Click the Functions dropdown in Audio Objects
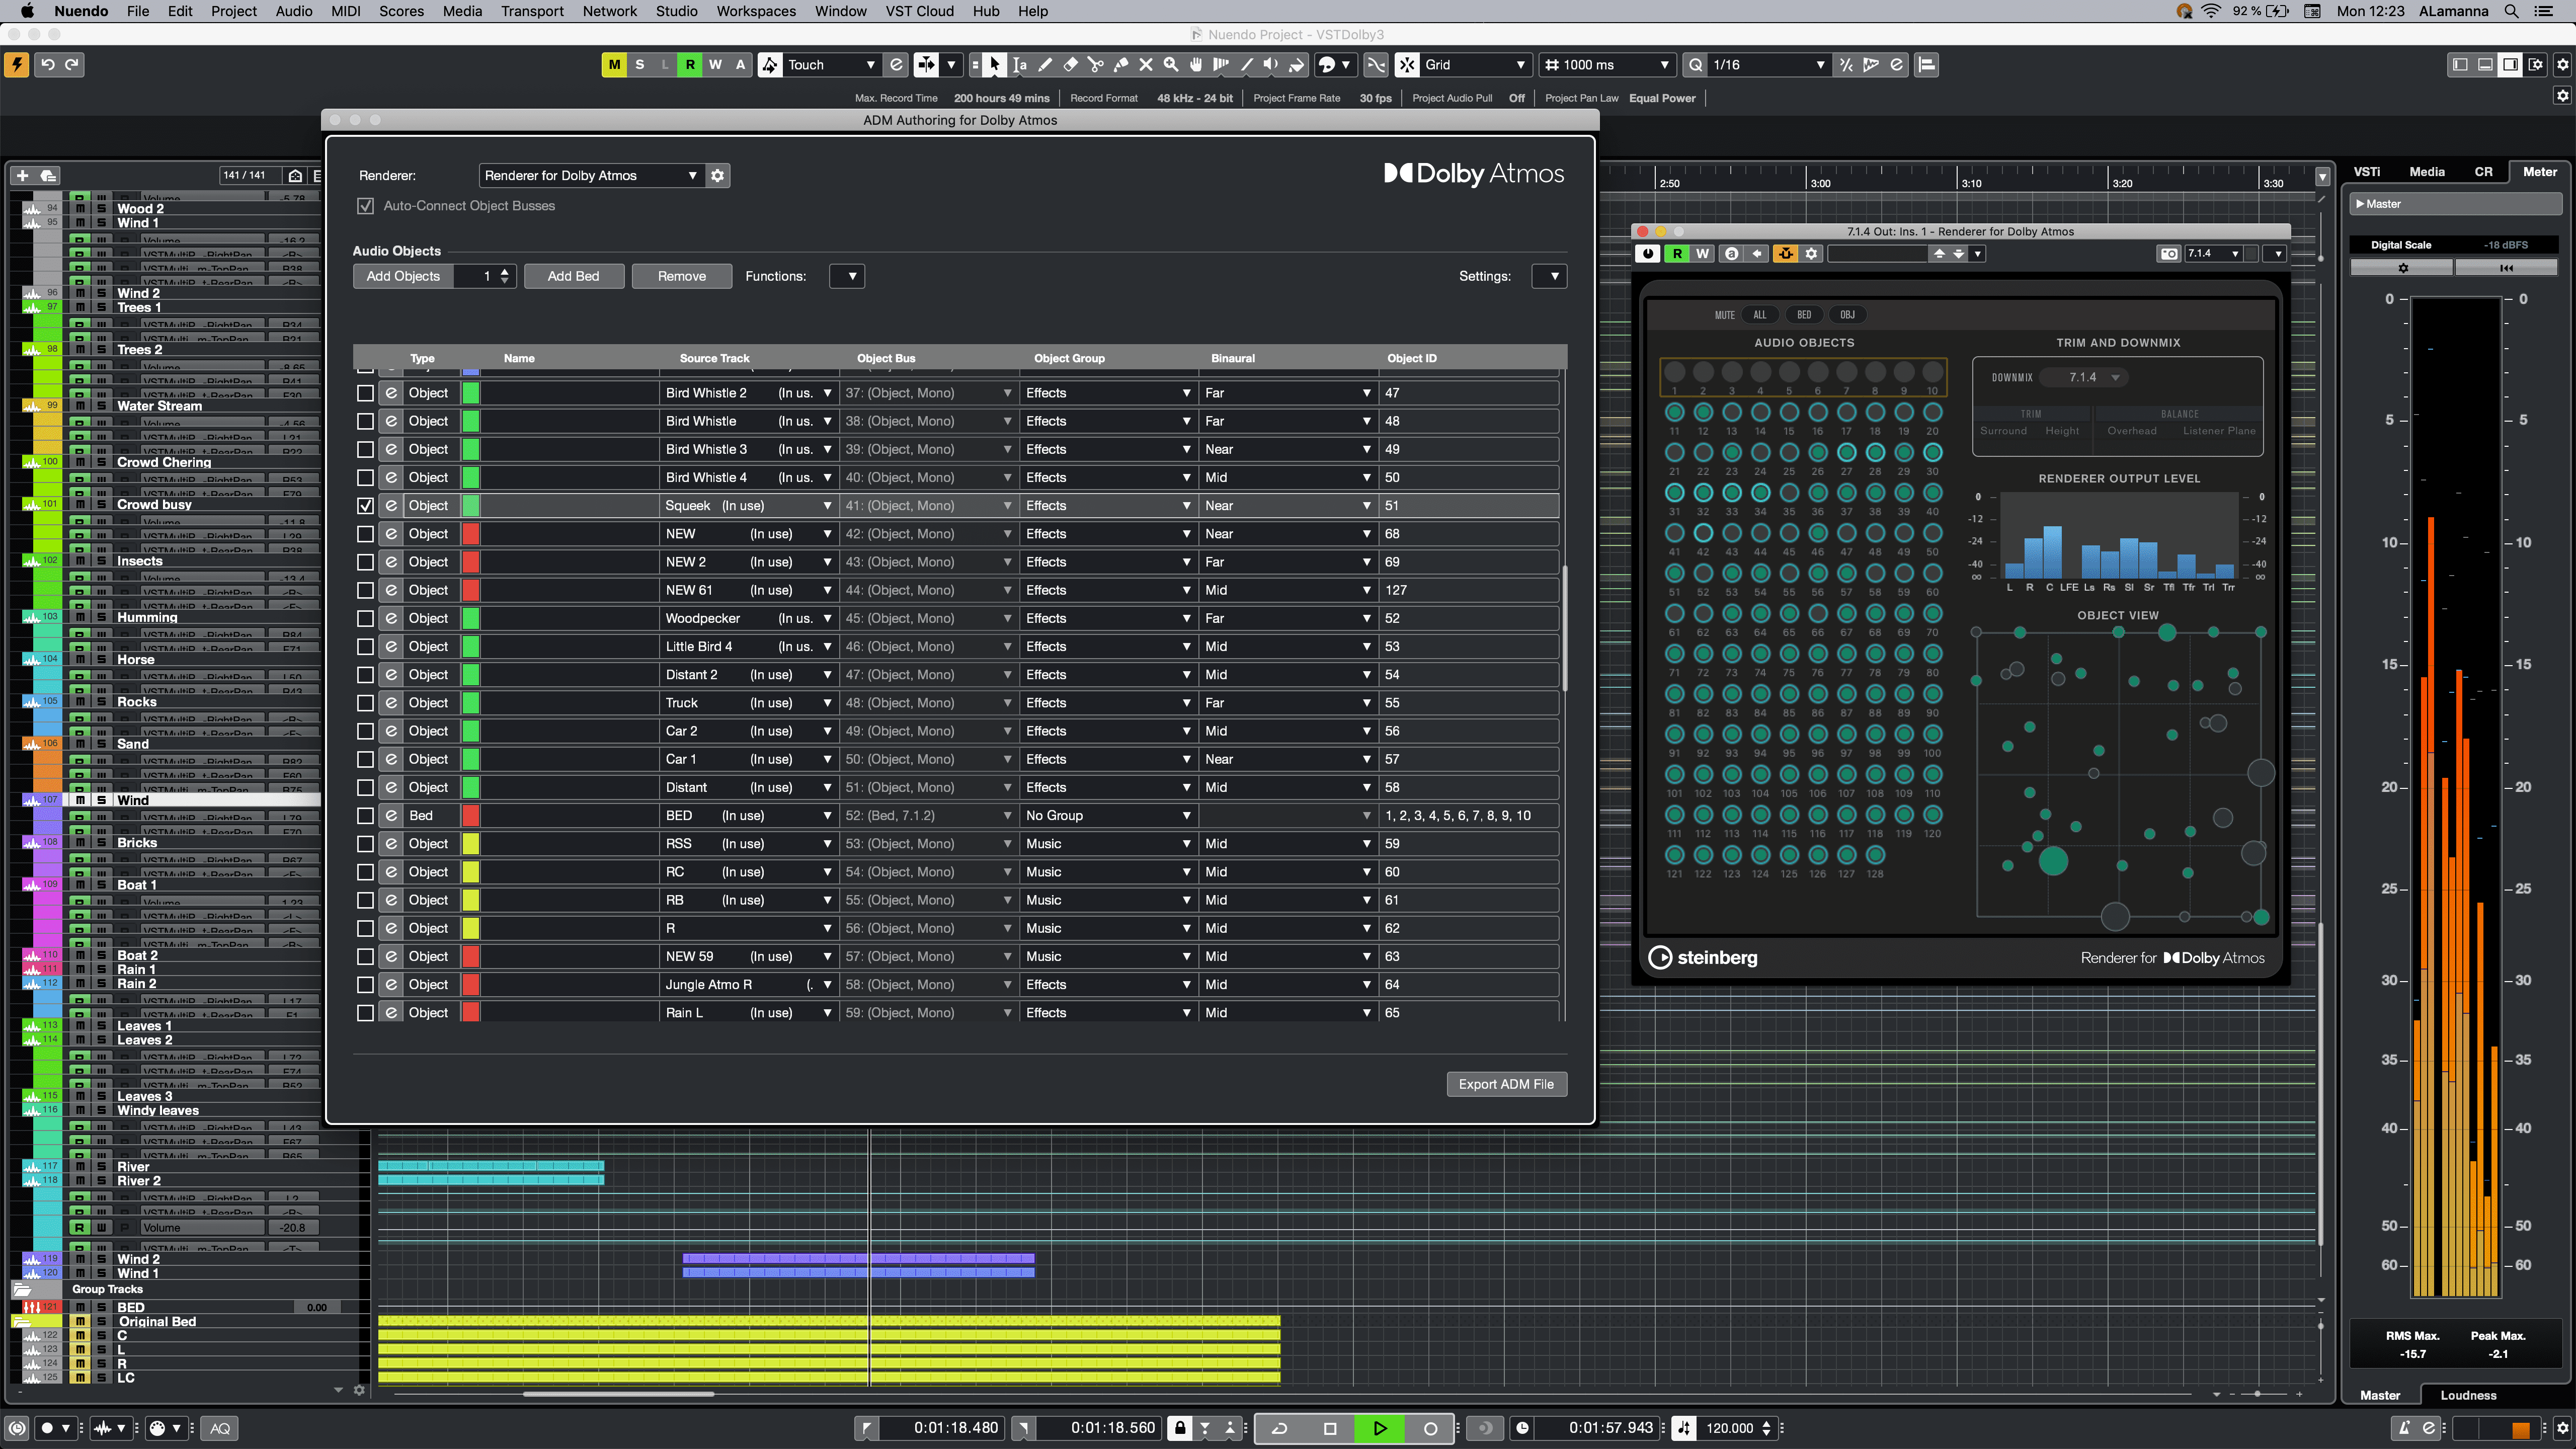Screen dimensions: 2576x1449 (847, 274)
